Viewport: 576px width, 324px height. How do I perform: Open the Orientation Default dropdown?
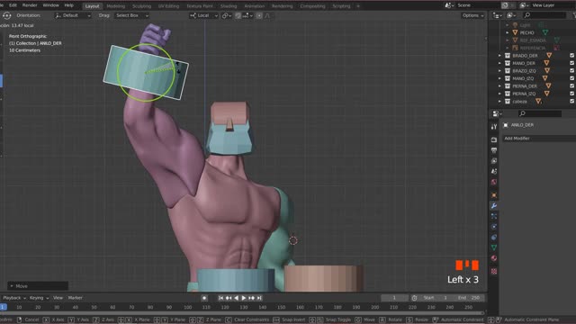[73, 15]
